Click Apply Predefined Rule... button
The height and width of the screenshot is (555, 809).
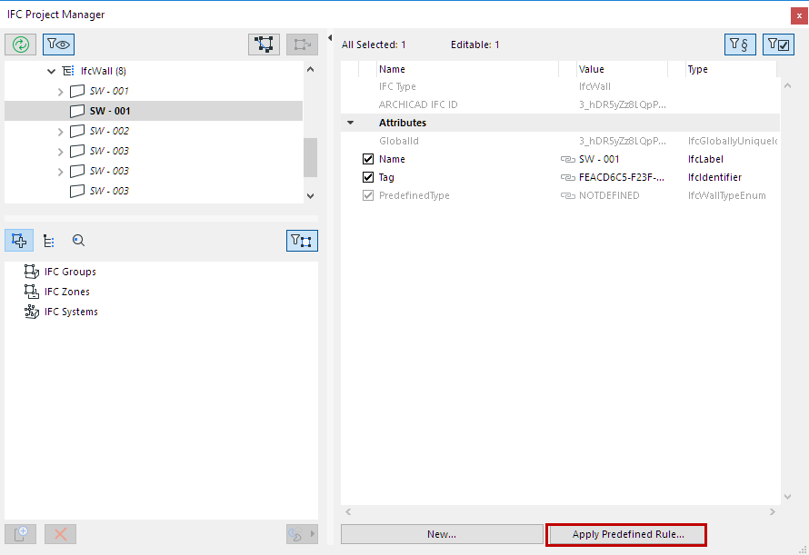[x=627, y=534]
